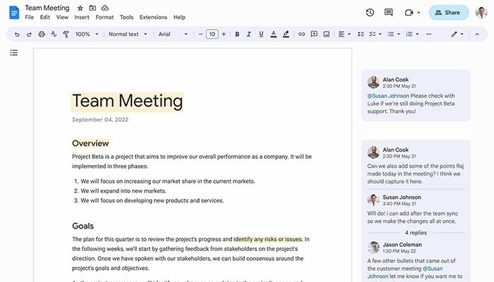Open the zoom 100% dropdown
Image resolution: width=494 pixels, height=282 pixels.
[87, 34]
